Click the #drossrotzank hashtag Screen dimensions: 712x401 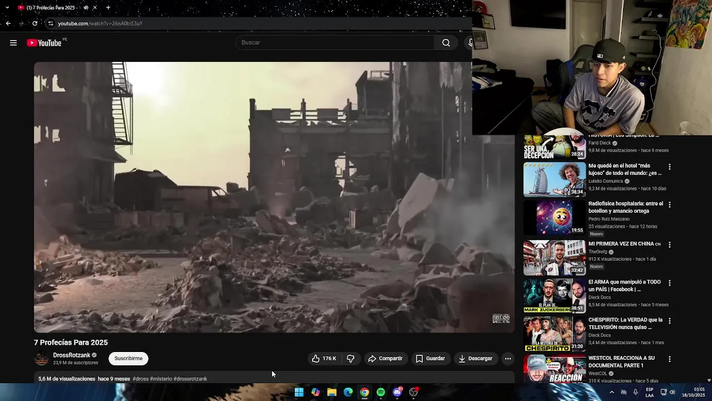tap(190, 379)
